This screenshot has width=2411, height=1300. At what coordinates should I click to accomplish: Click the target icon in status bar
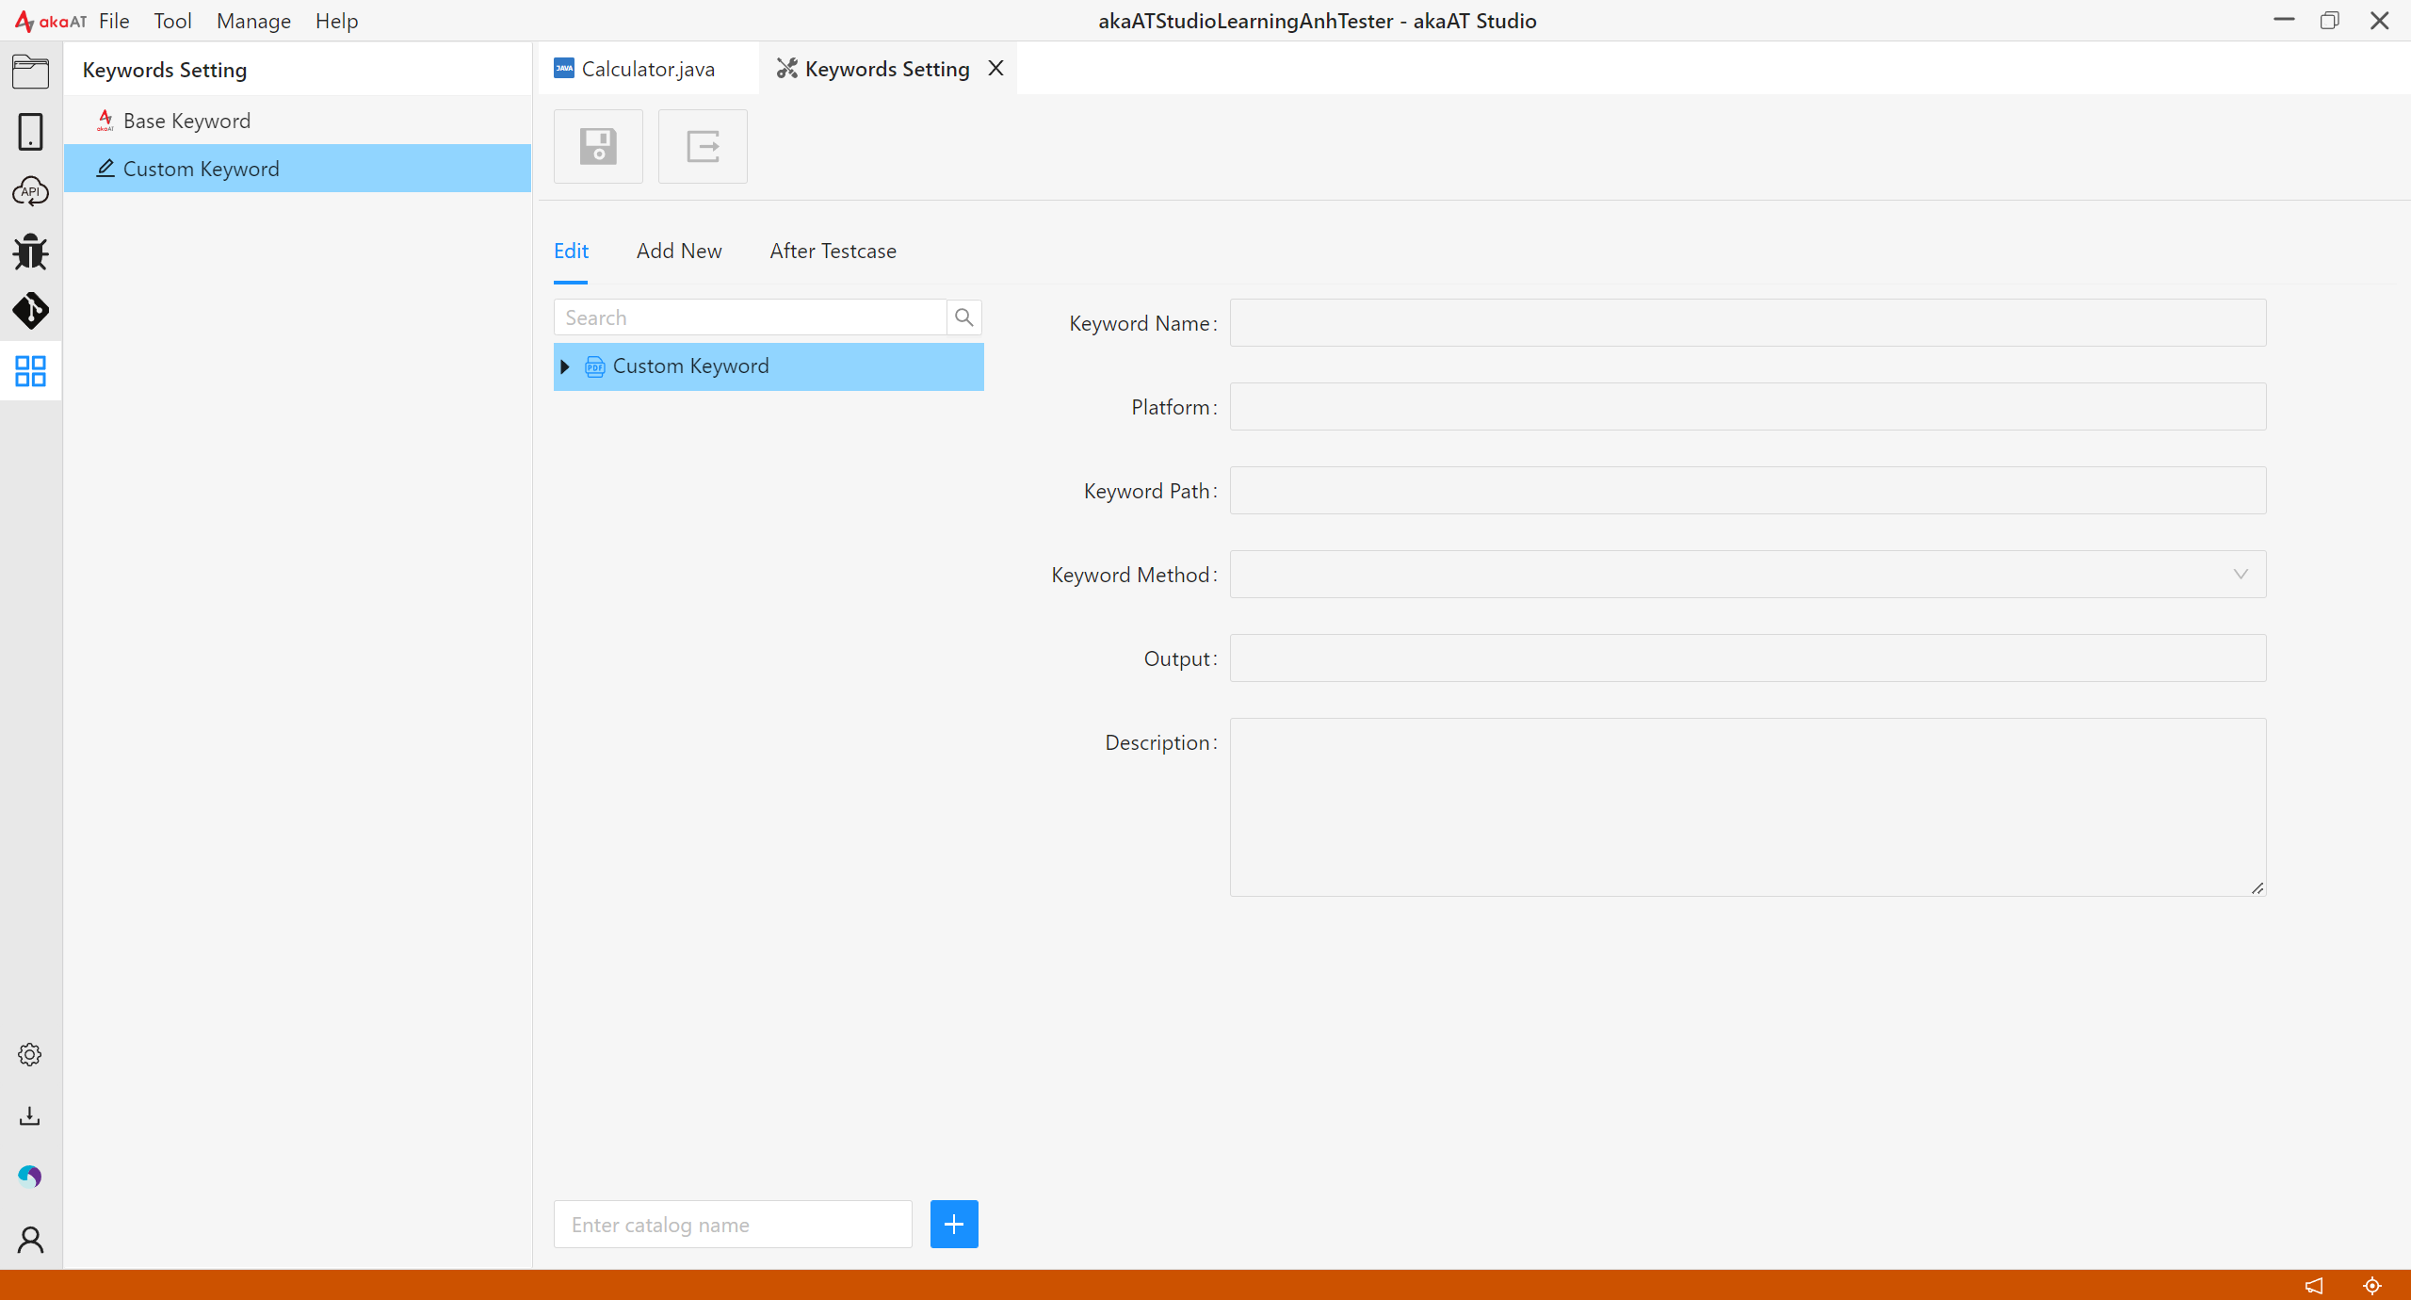click(2372, 1285)
